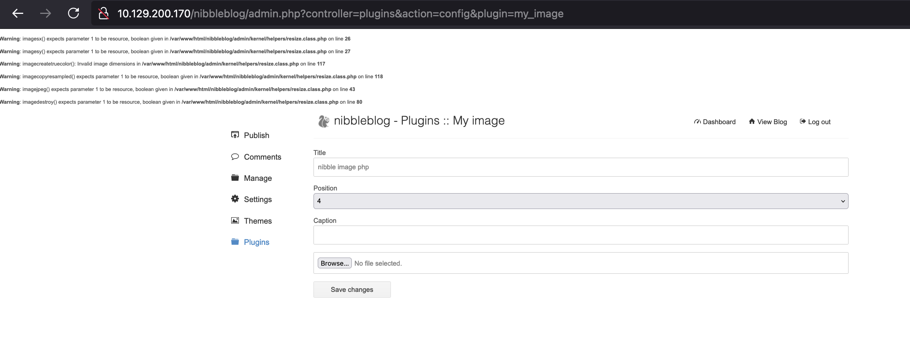Click the Settings gear icon

[235, 199]
